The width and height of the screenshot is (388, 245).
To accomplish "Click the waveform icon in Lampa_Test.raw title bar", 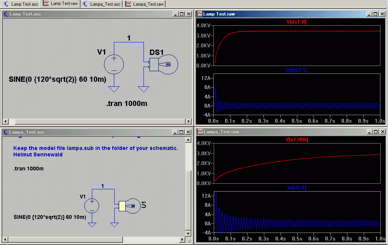I will pyautogui.click(x=200, y=132).
